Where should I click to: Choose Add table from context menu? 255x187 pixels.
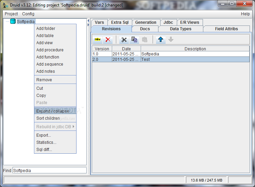tap(55, 36)
